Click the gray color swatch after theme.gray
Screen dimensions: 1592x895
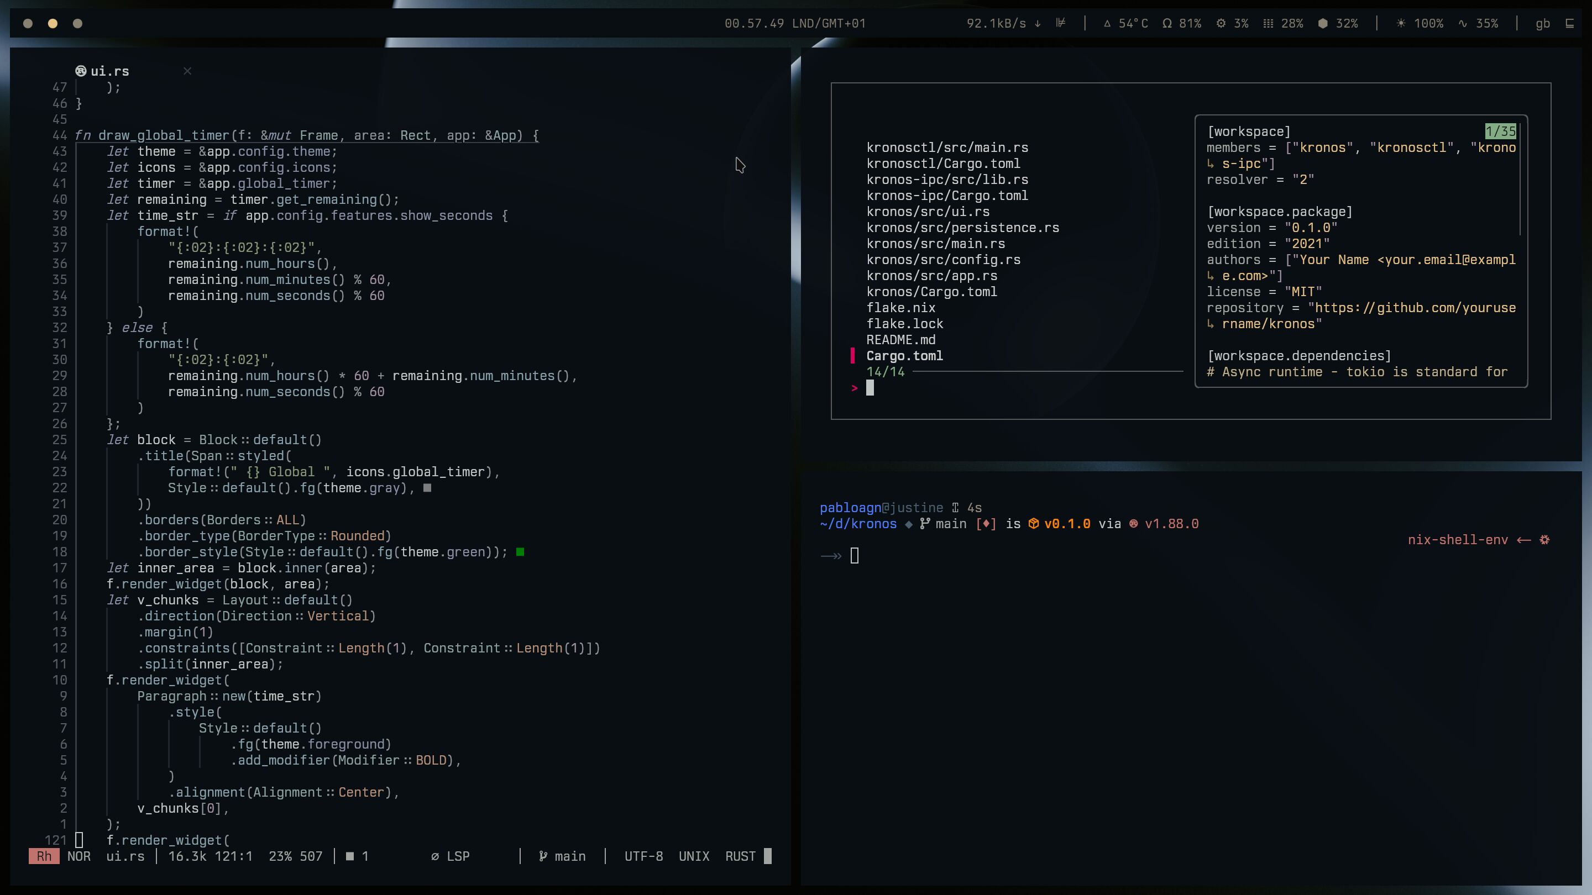pos(427,488)
